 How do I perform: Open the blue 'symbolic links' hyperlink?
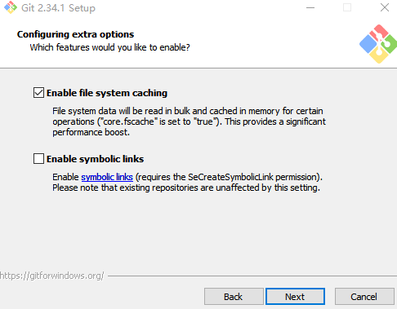pyautogui.click(x=107, y=177)
